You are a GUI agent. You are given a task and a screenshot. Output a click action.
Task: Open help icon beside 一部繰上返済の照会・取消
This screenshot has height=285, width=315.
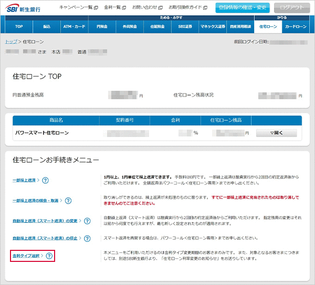click(68, 200)
